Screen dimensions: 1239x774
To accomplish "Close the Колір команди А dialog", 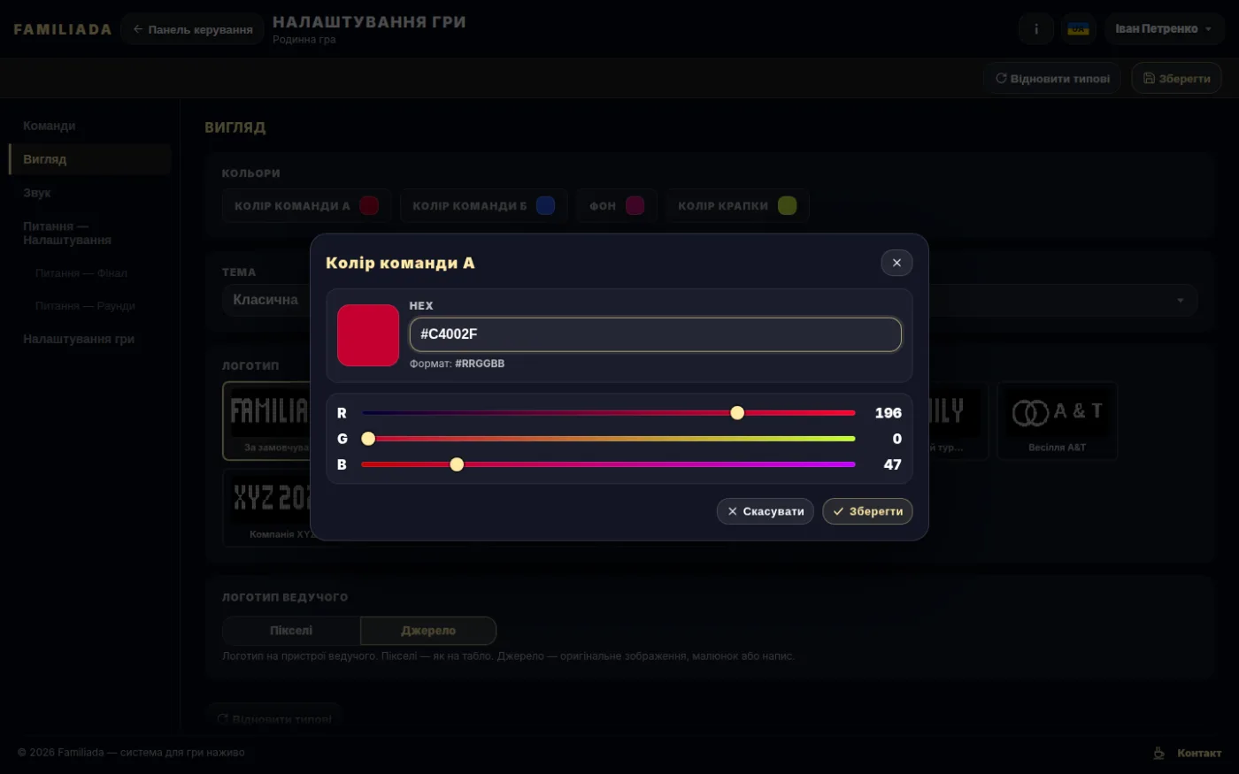I will tap(897, 263).
